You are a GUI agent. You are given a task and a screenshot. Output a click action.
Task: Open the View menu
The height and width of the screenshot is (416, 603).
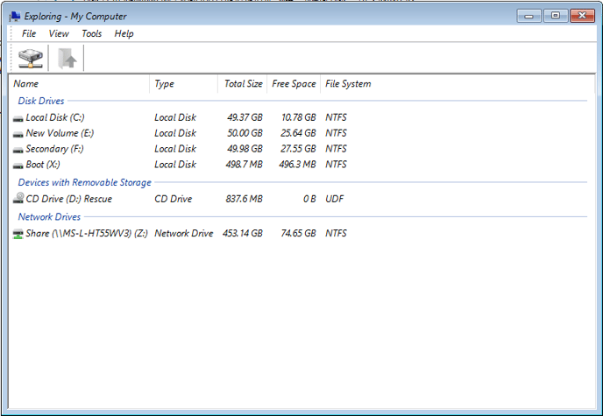pyautogui.click(x=59, y=34)
